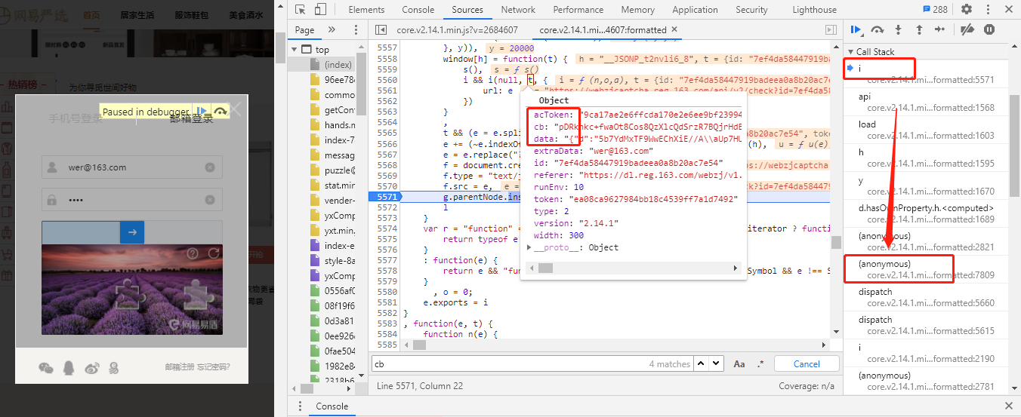Viewport: 1021px width, 417px height.
Task: Open captcha help question icon
Action: click(193, 253)
